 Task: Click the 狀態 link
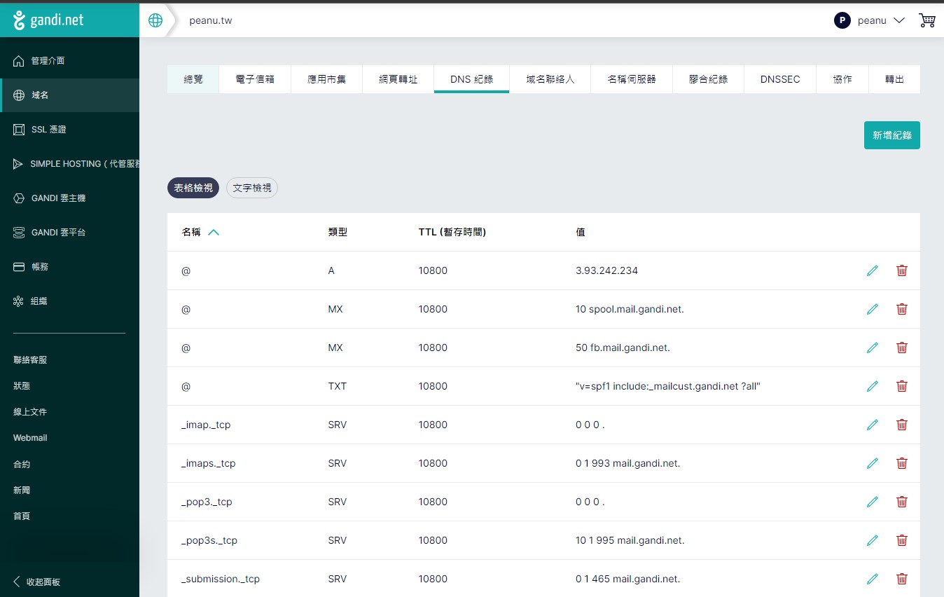click(x=22, y=386)
